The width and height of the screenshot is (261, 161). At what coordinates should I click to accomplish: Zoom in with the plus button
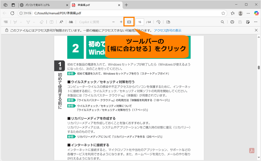click(121, 22)
